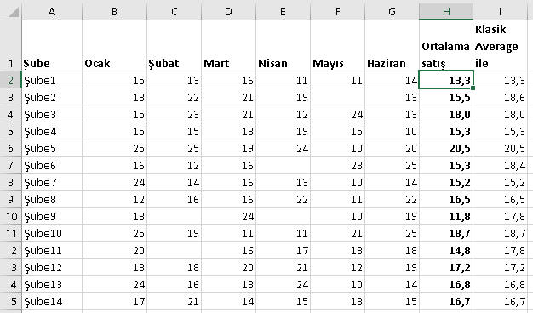Select the Ortalama satış header cell
This screenshot has width=533, height=313.
[x=446, y=46]
